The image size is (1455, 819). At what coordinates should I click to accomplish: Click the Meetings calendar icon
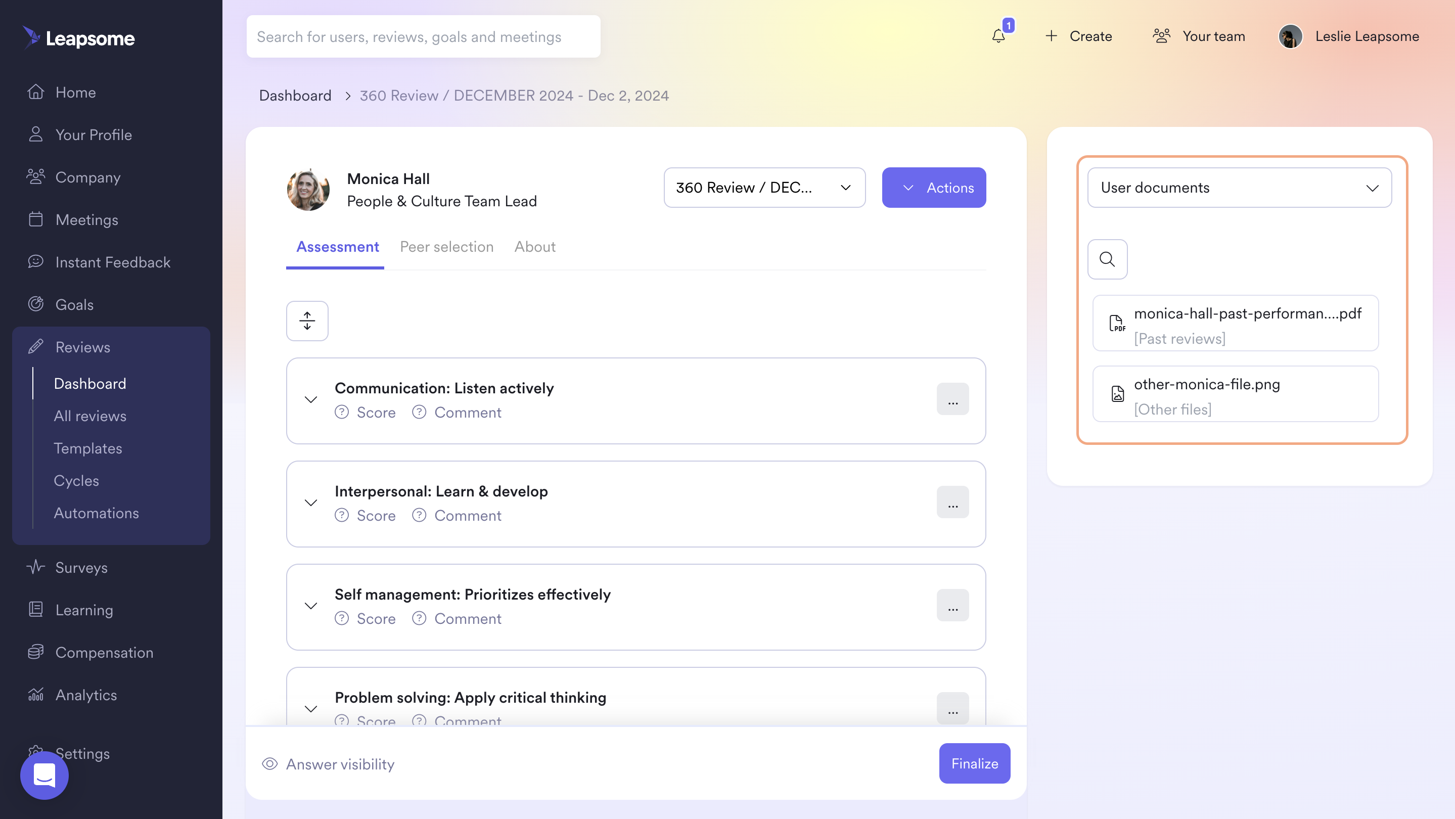click(35, 219)
